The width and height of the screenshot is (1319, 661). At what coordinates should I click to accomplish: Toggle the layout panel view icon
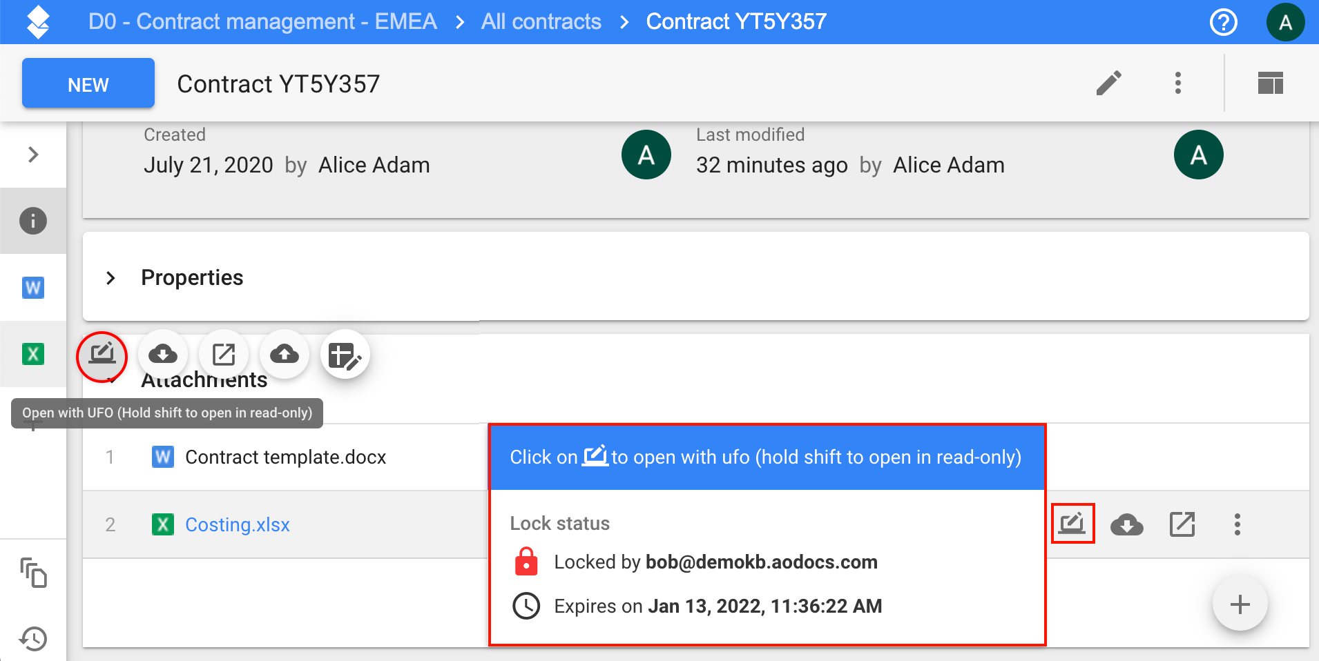pos(1270,83)
